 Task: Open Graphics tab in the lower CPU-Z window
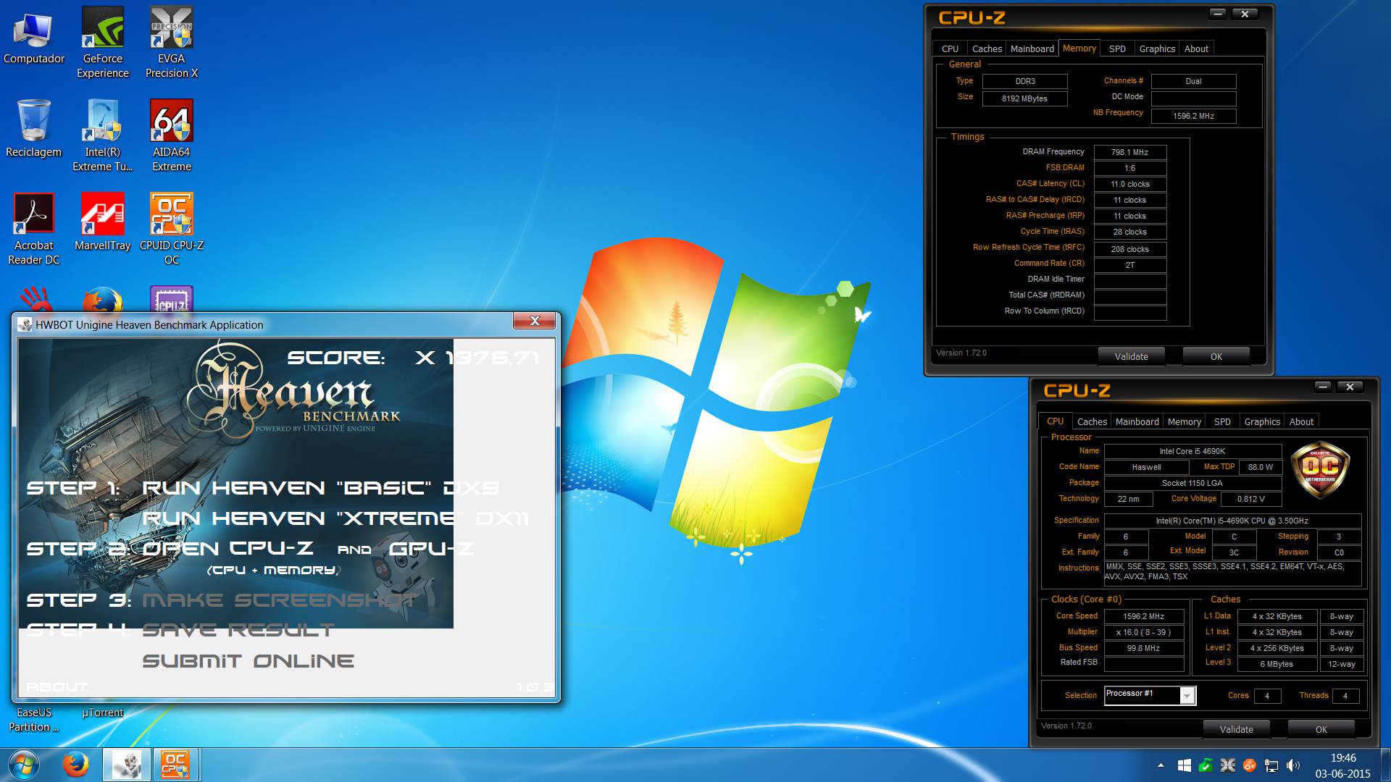tap(1262, 421)
